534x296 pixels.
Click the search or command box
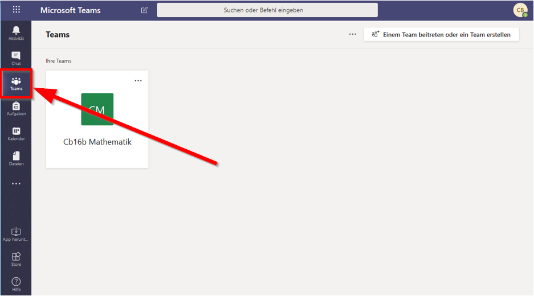click(267, 10)
